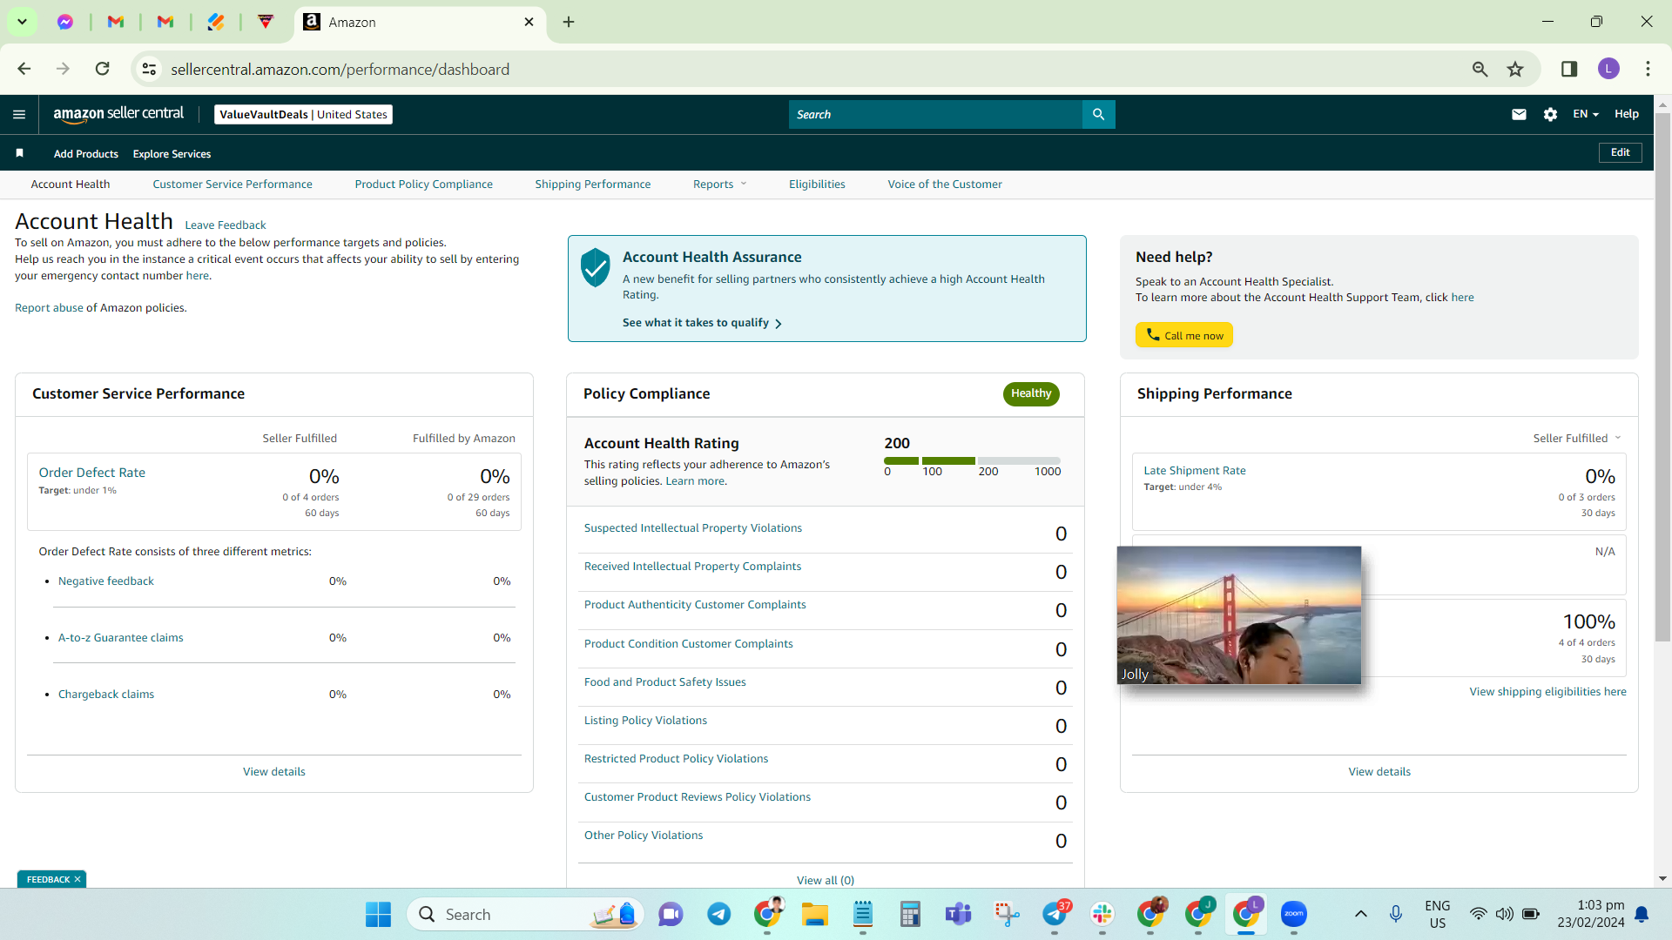Open Seller Fulfilled dropdown in Shipping Performance
The image size is (1672, 940).
coord(1577,438)
